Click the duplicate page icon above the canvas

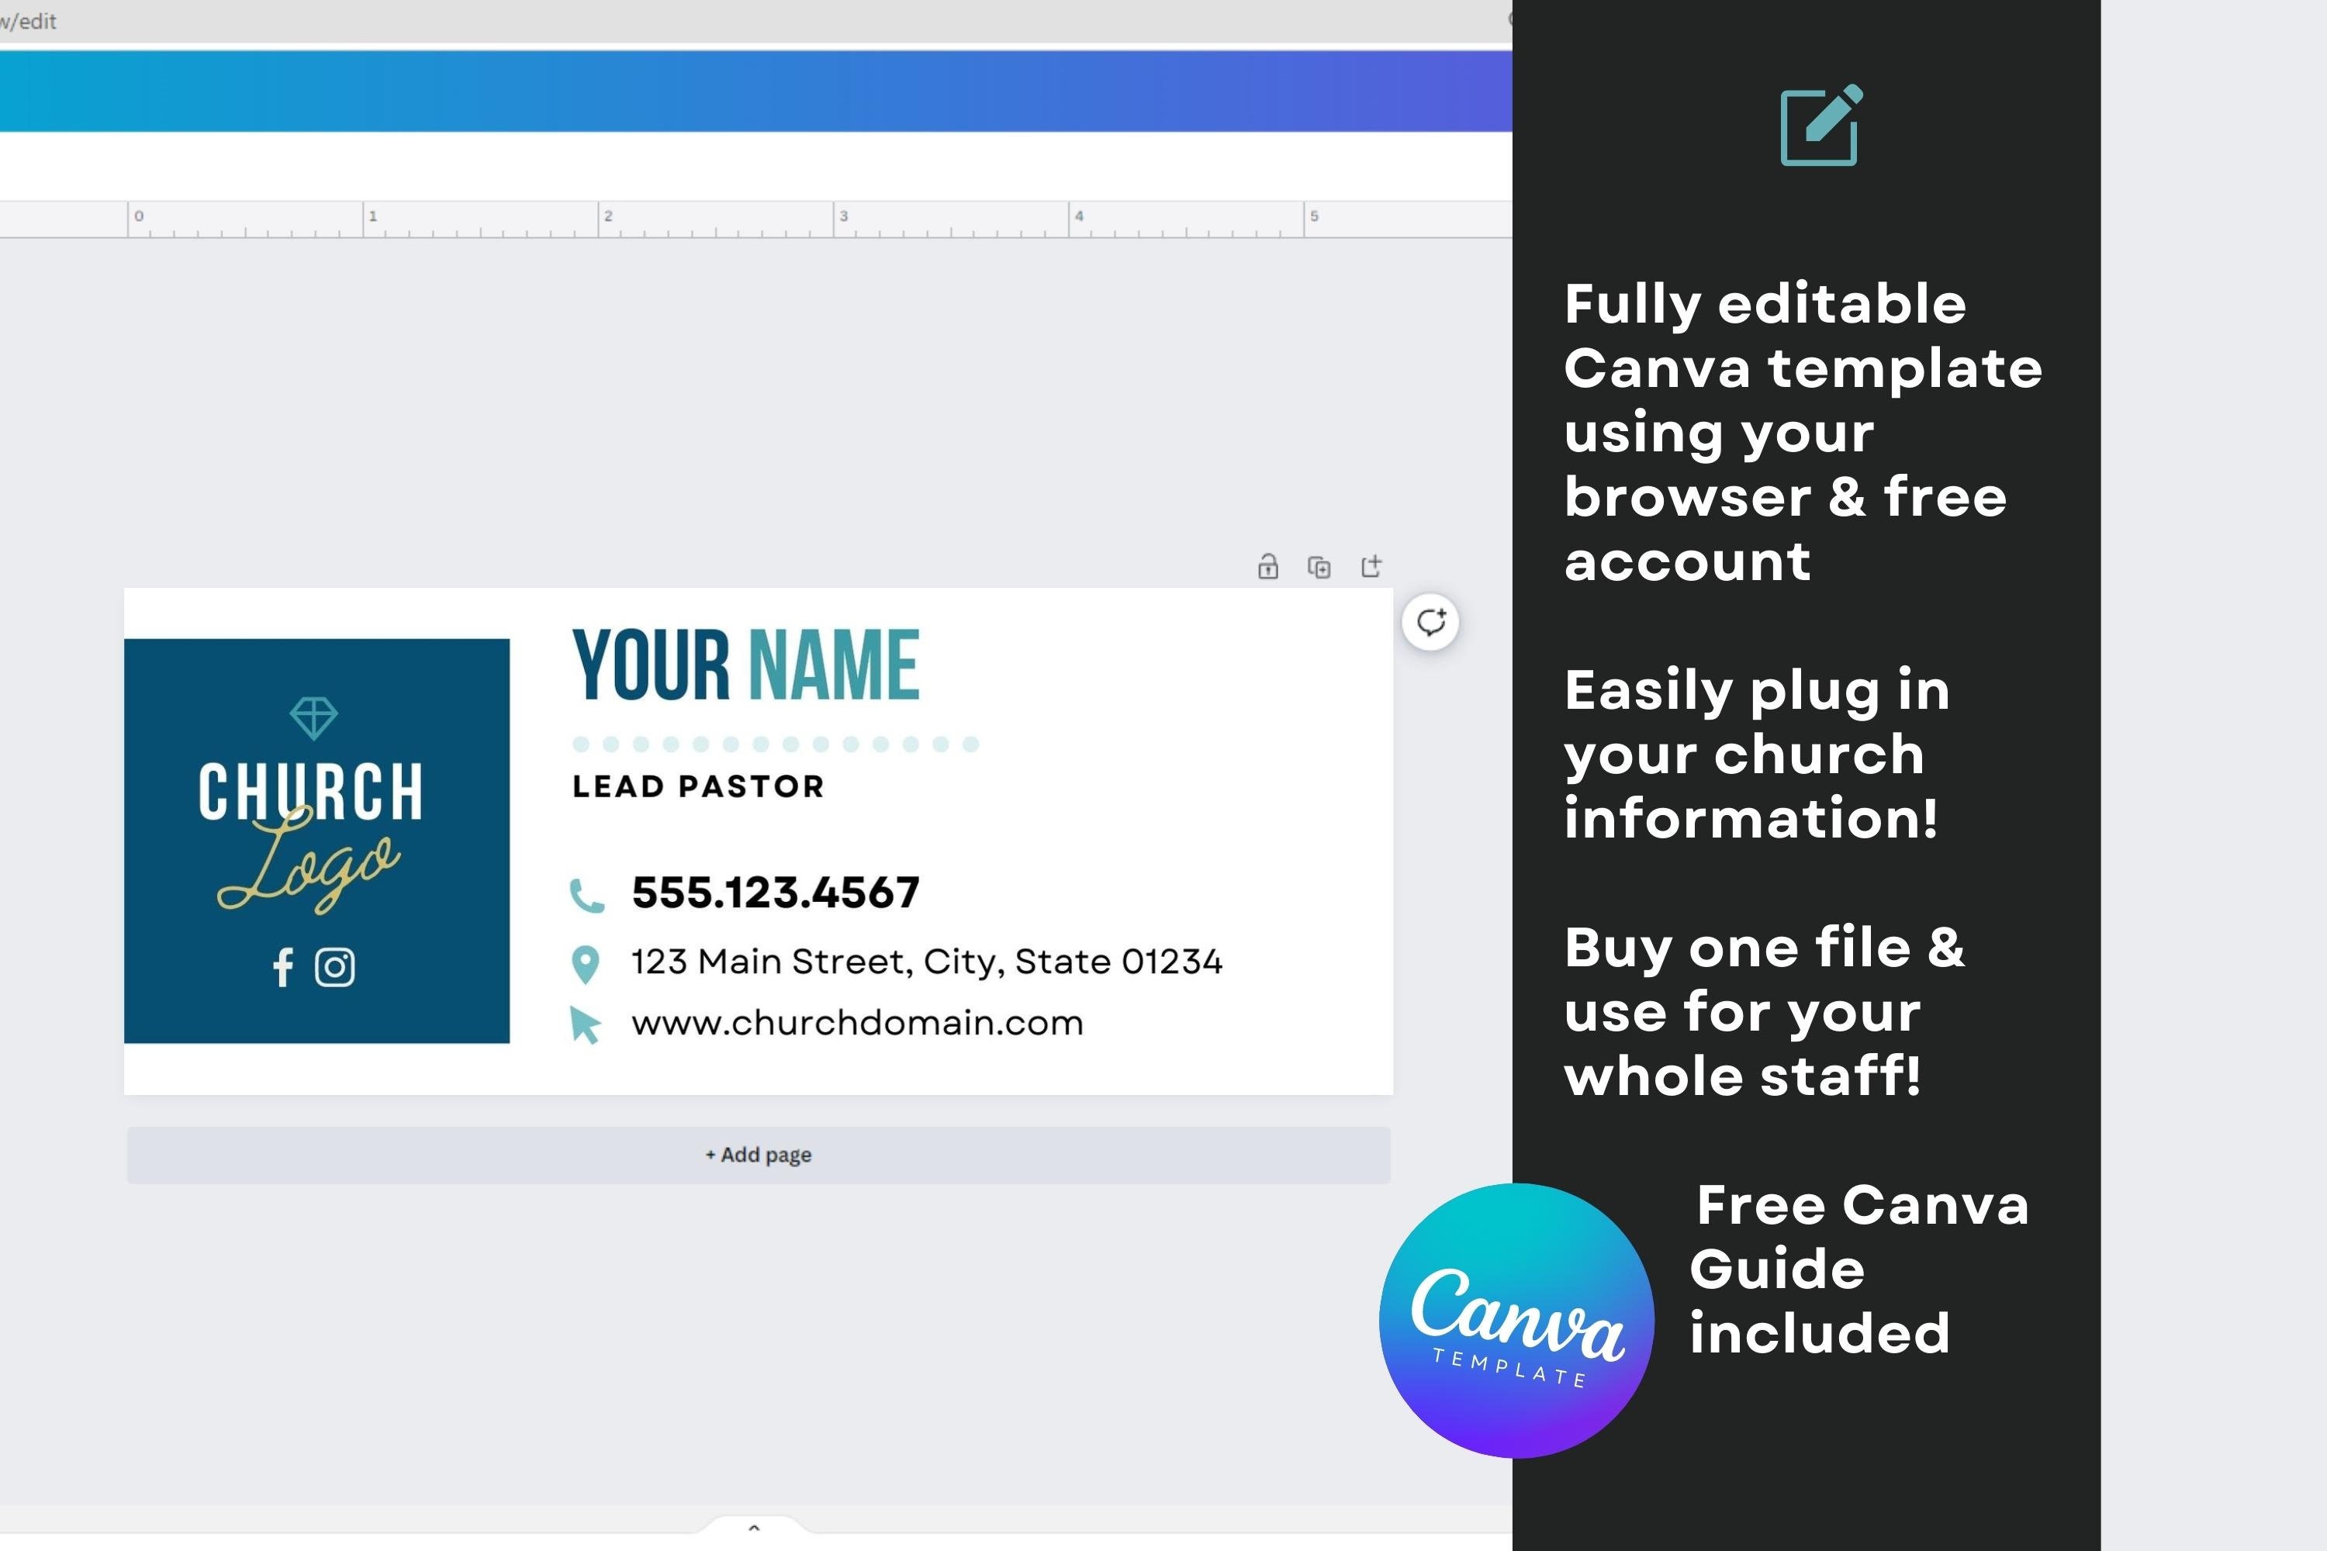coord(1319,567)
